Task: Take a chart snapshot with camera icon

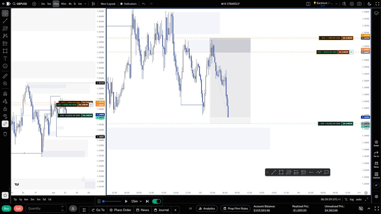Action: (359, 4)
